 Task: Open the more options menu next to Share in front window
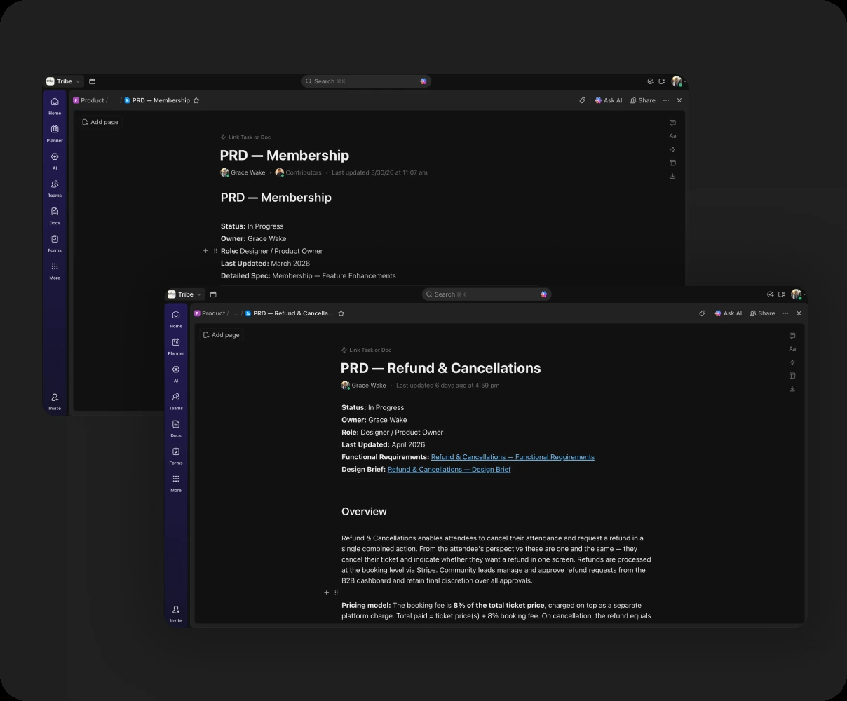(785, 313)
